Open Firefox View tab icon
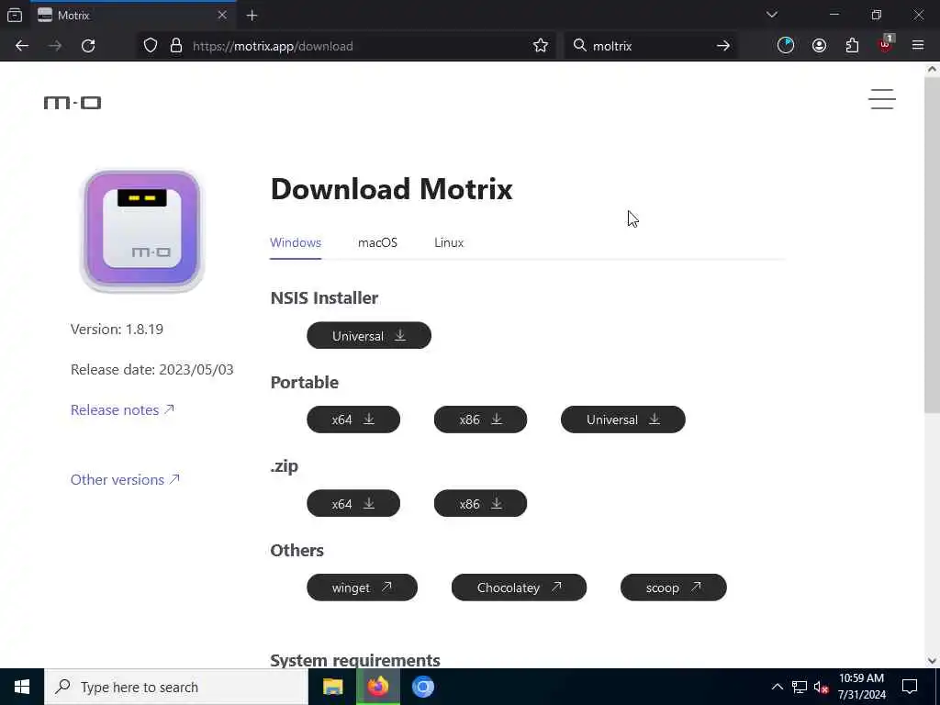Screen dimensions: 940x705 [x=15, y=15]
